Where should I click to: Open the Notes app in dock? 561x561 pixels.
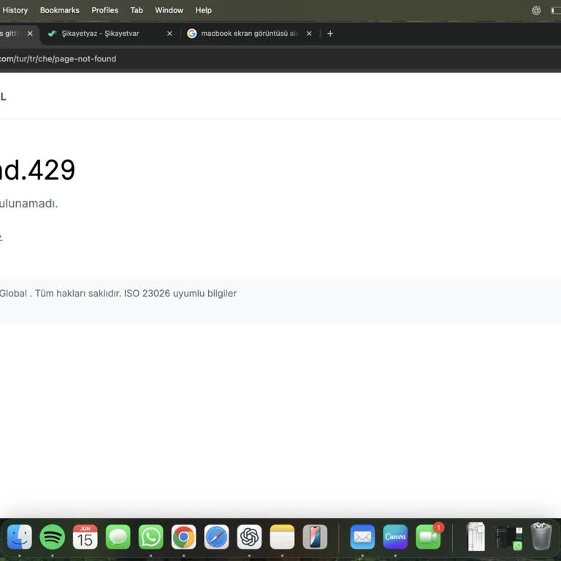point(282,537)
